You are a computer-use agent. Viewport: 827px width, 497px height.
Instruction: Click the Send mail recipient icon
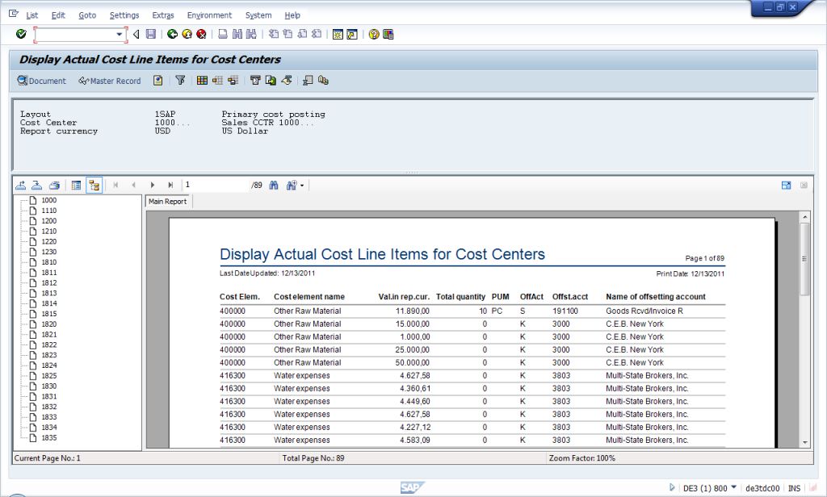[x=287, y=80]
